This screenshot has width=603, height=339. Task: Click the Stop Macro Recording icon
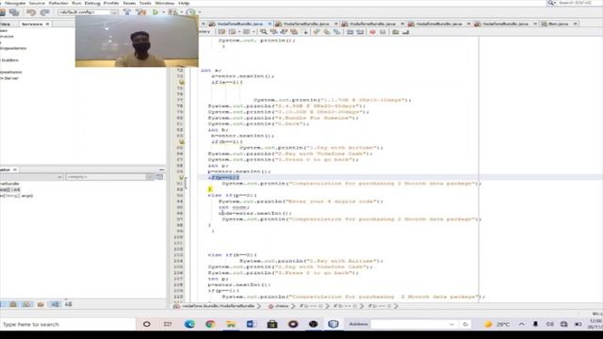(x=383, y=32)
